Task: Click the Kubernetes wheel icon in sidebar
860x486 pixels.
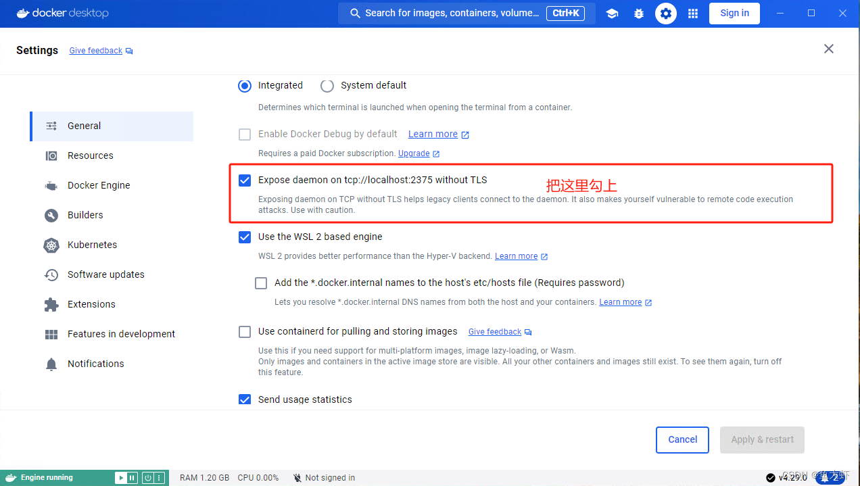Action: [x=51, y=245]
